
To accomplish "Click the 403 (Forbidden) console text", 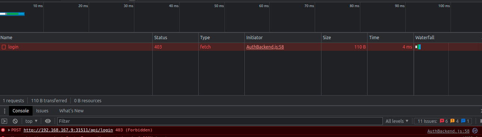I will click(134, 130).
